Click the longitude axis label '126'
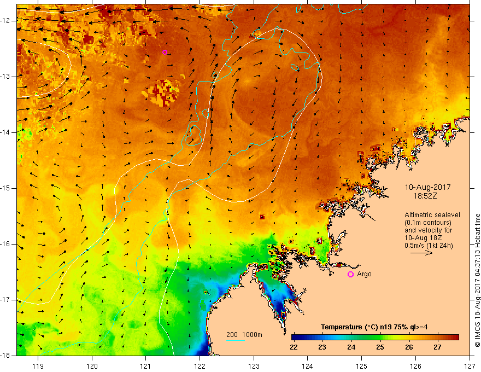The width and height of the screenshot is (481, 372). click(x=415, y=367)
